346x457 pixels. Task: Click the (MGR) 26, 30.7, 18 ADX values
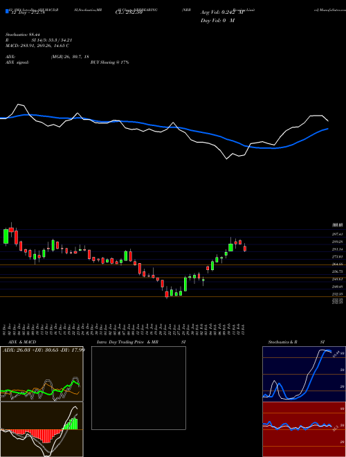pos(70,57)
